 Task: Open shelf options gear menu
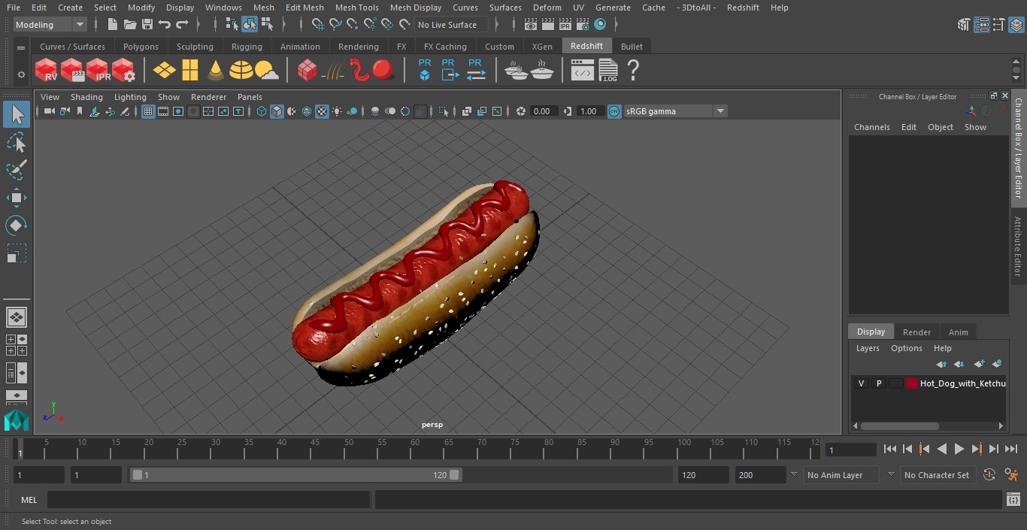pyautogui.click(x=21, y=74)
